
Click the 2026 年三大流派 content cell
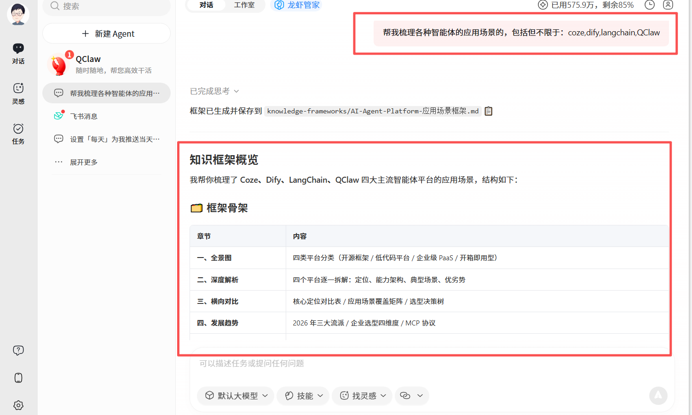click(477, 323)
